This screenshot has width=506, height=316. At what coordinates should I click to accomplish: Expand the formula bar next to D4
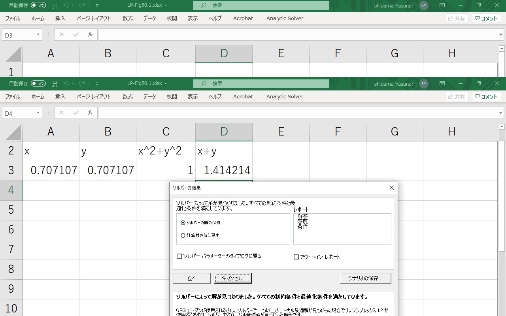[x=501, y=113]
